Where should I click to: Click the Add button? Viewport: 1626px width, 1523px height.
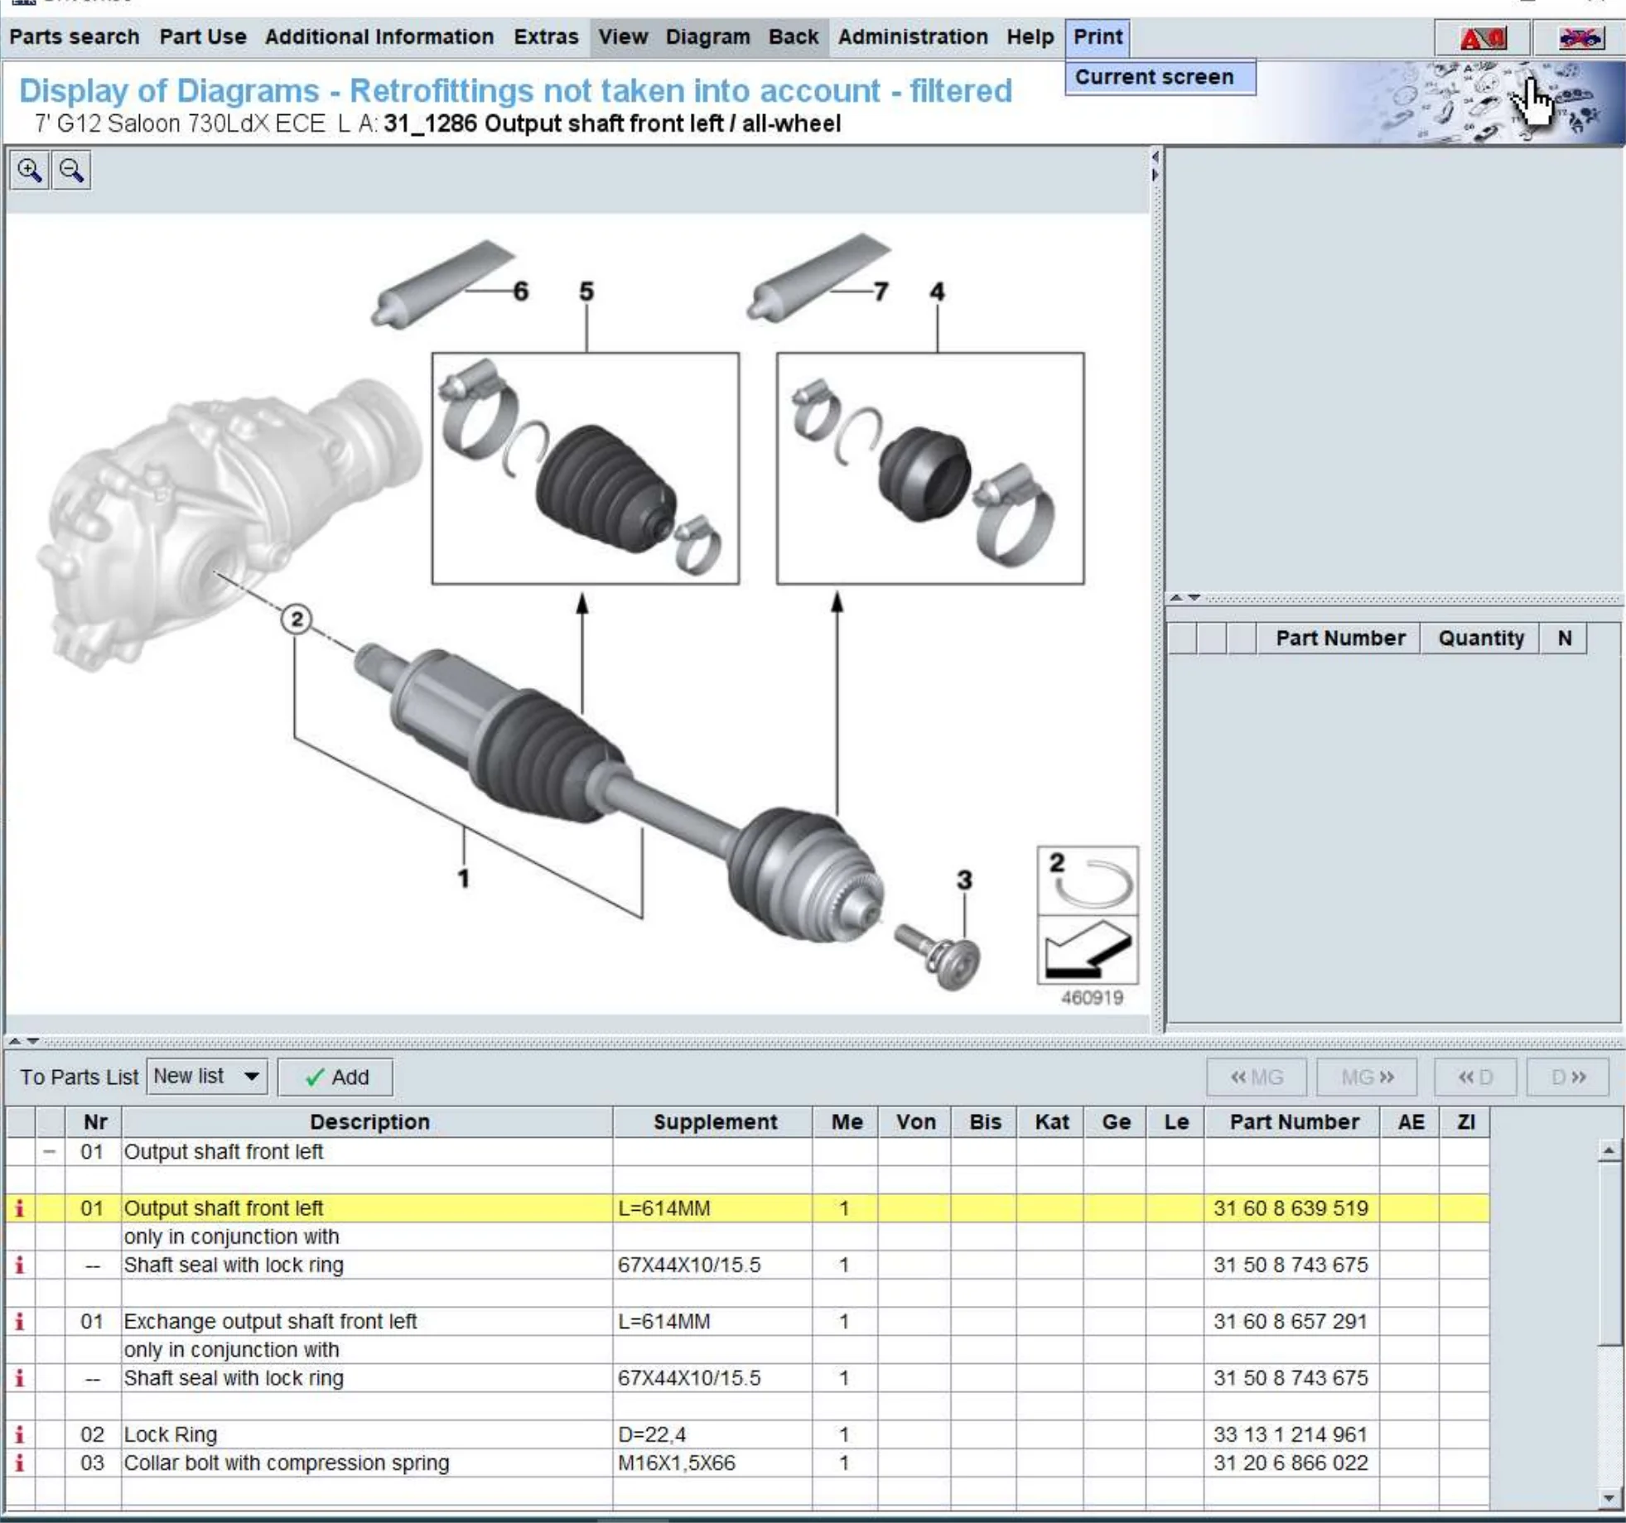(335, 1077)
